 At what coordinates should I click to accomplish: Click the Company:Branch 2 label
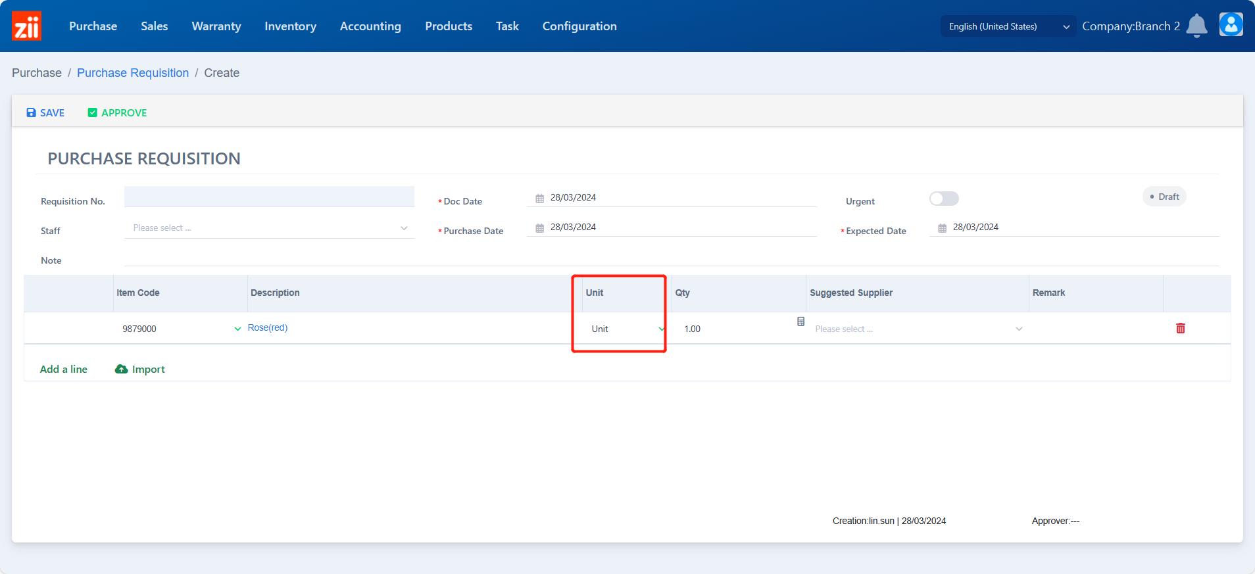1131,26
